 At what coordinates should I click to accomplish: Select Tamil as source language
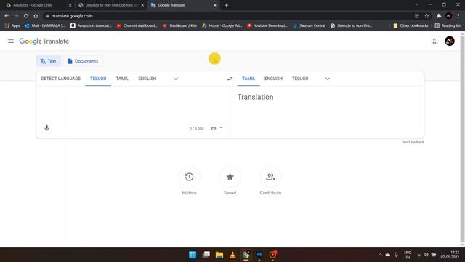[x=122, y=79]
